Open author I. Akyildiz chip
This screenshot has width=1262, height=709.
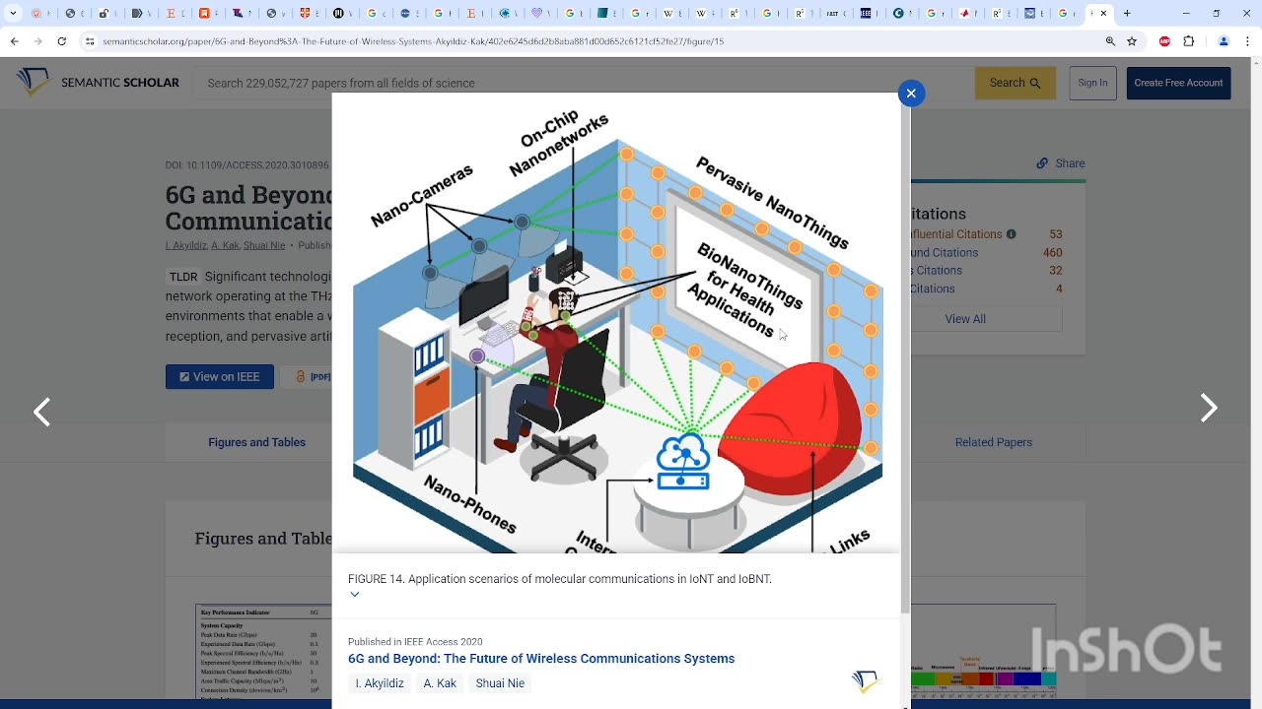pos(380,683)
